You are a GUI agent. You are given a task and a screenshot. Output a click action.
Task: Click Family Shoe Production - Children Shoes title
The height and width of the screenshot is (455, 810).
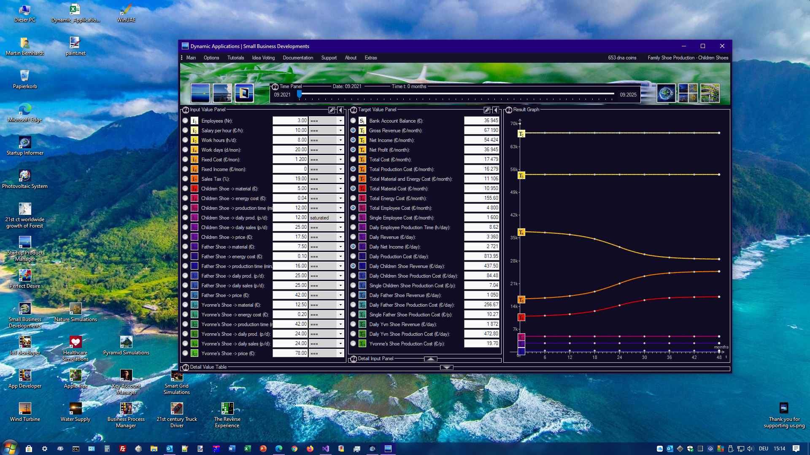pos(688,58)
